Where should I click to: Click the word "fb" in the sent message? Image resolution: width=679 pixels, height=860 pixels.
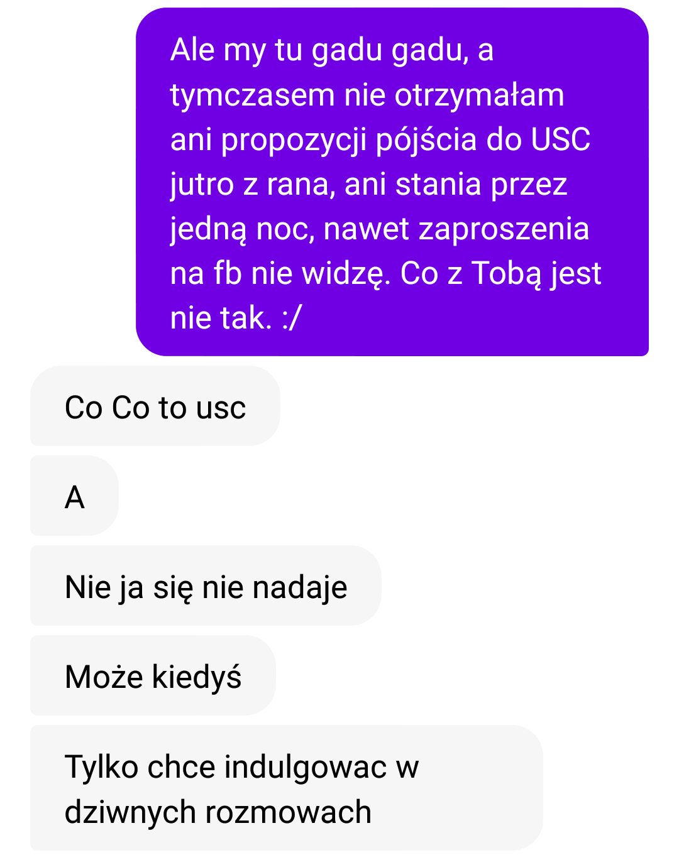(227, 273)
